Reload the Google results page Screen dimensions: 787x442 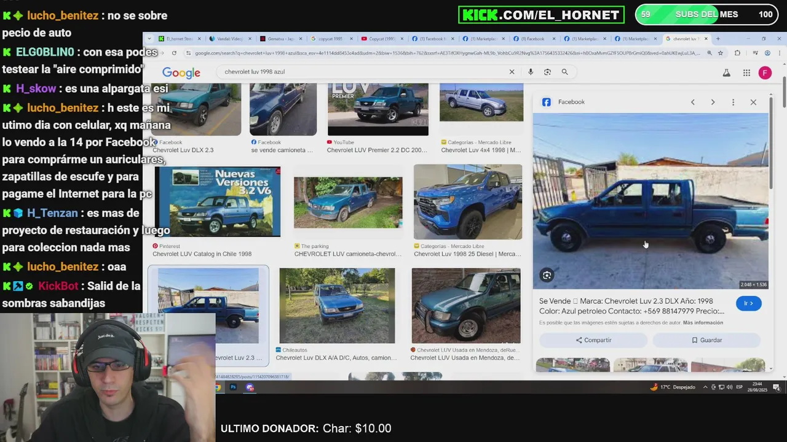pos(174,53)
